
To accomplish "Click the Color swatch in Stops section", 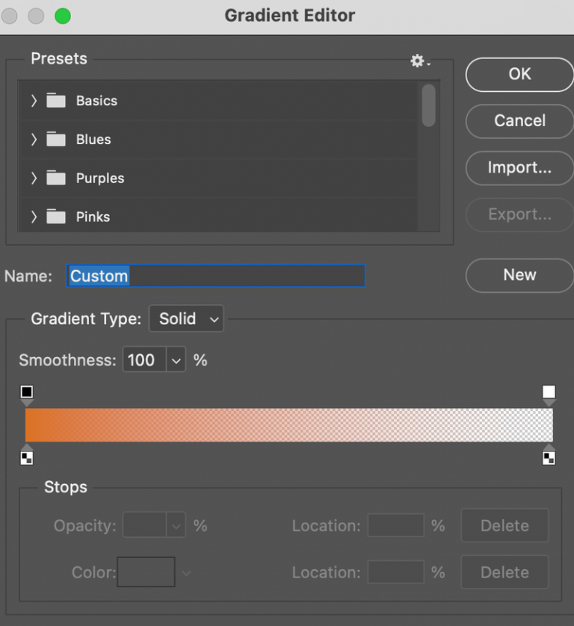I will 145,572.
